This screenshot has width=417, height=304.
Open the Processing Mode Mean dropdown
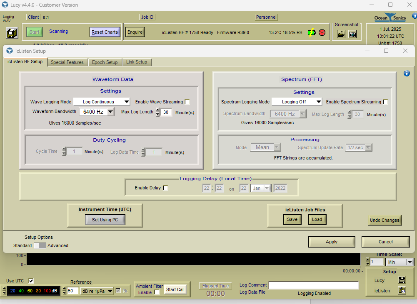click(x=265, y=147)
